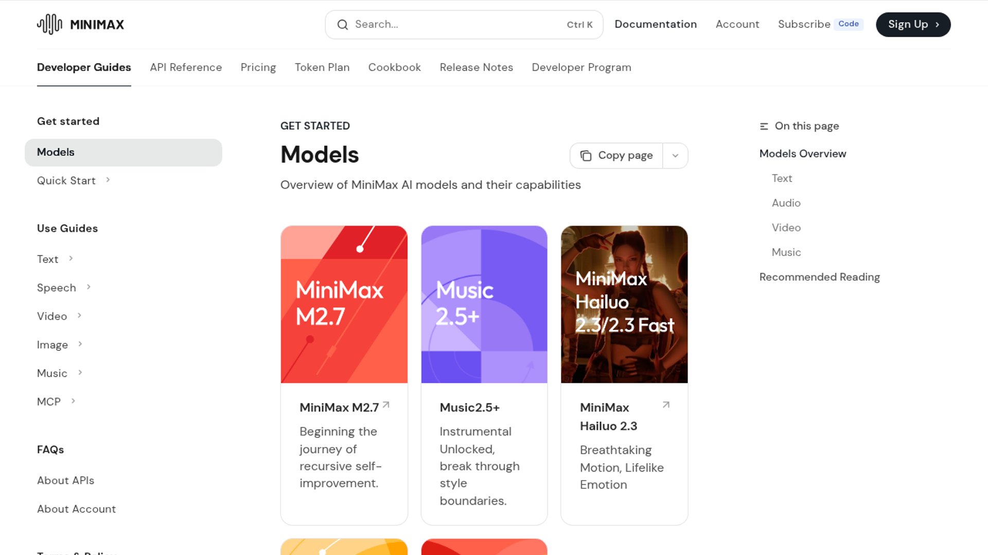Click the MiniMax M2.7 external link arrow
The height and width of the screenshot is (555, 988).
point(386,405)
